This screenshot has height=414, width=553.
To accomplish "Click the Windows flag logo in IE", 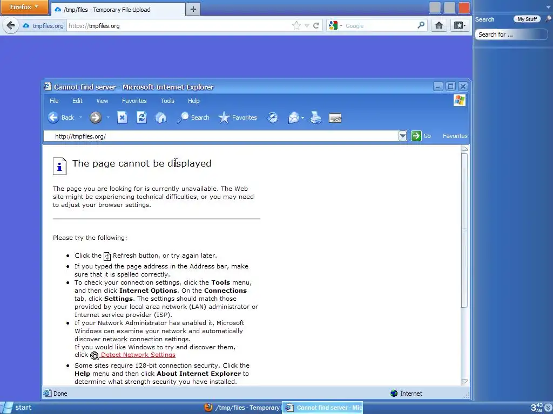I will coord(459,101).
